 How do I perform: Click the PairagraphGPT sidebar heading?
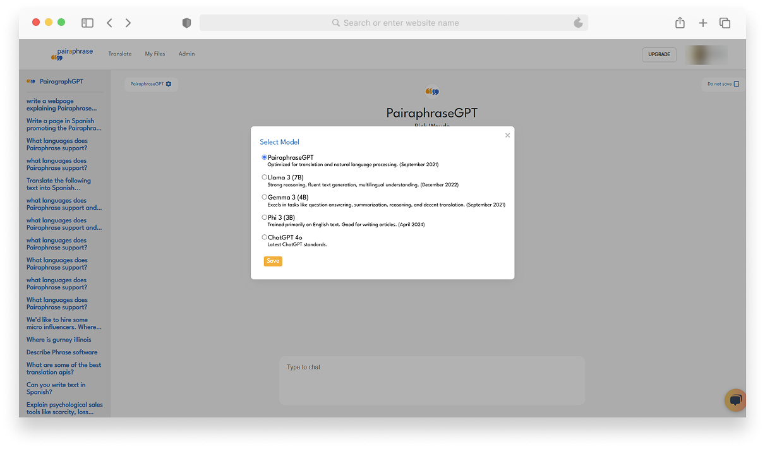coord(61,81)
